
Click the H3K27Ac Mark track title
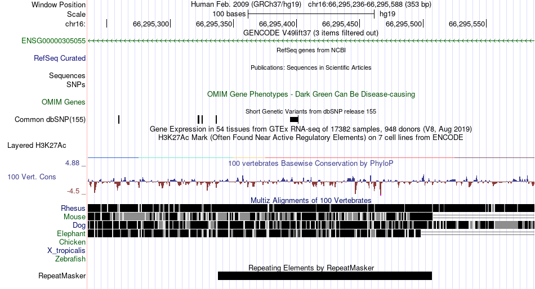(x=311, y=138)
